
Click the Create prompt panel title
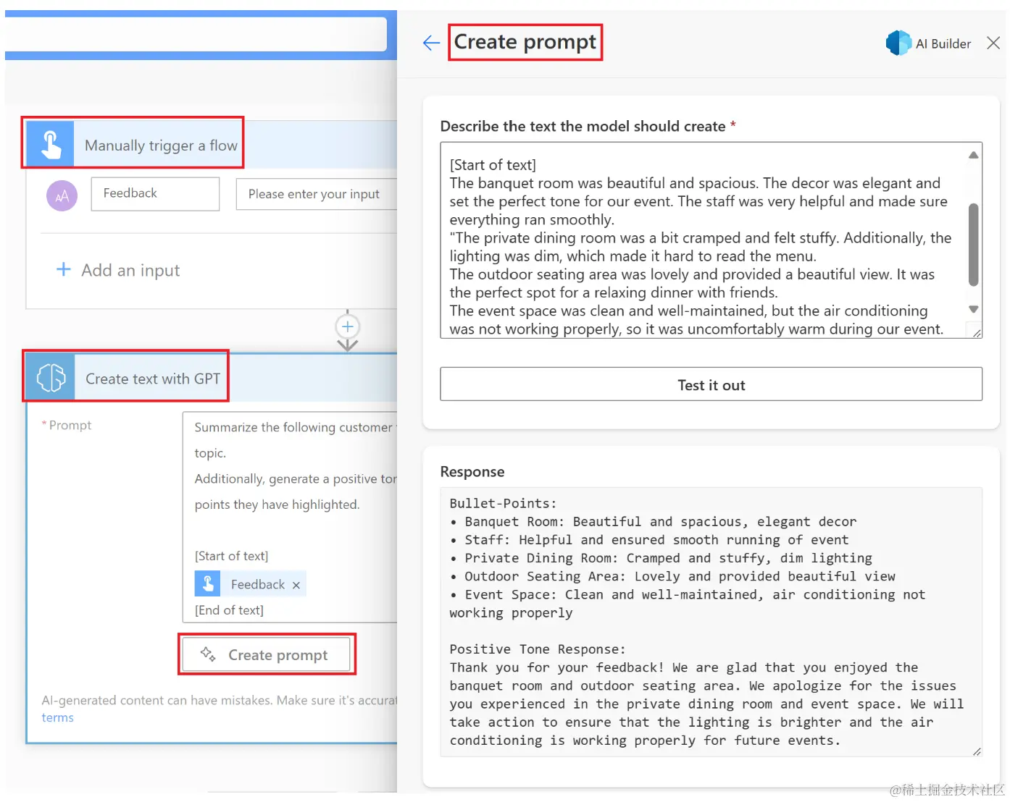(525, 42)
